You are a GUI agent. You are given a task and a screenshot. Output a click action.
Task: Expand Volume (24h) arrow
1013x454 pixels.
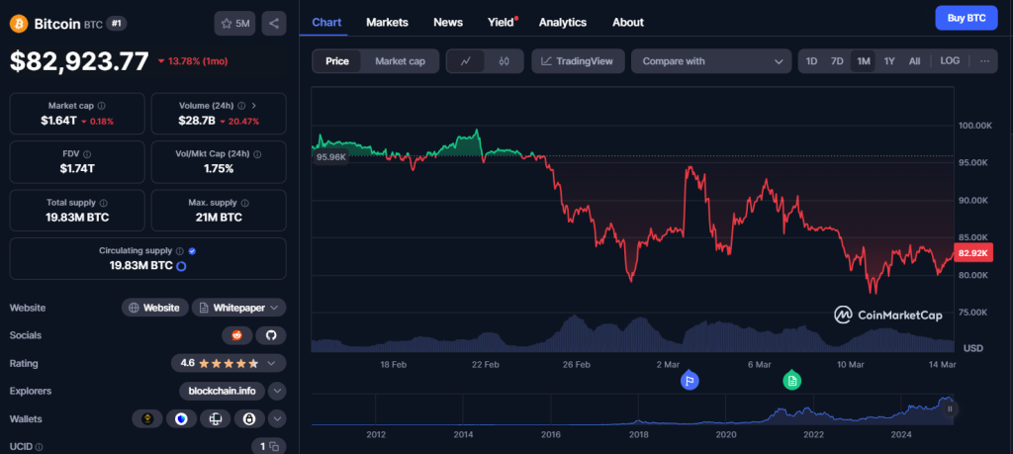pos(254,105)
